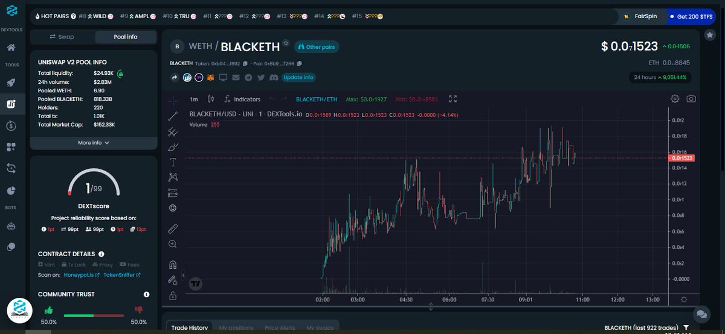Image resolution: width=725 pixels, height=334 pixels.
Task: Open the MetaMask fox icon
Action: 211,77
